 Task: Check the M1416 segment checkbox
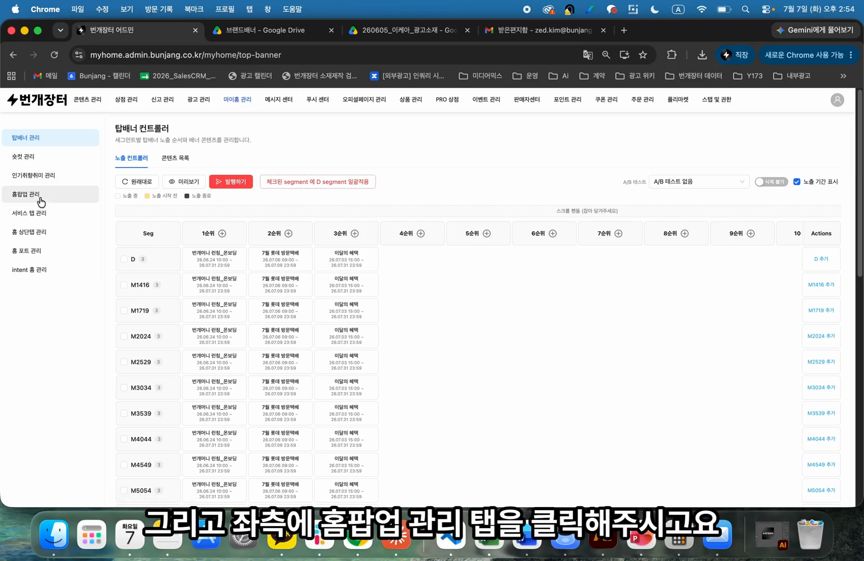pyautogui.click(x=124, y=285)
